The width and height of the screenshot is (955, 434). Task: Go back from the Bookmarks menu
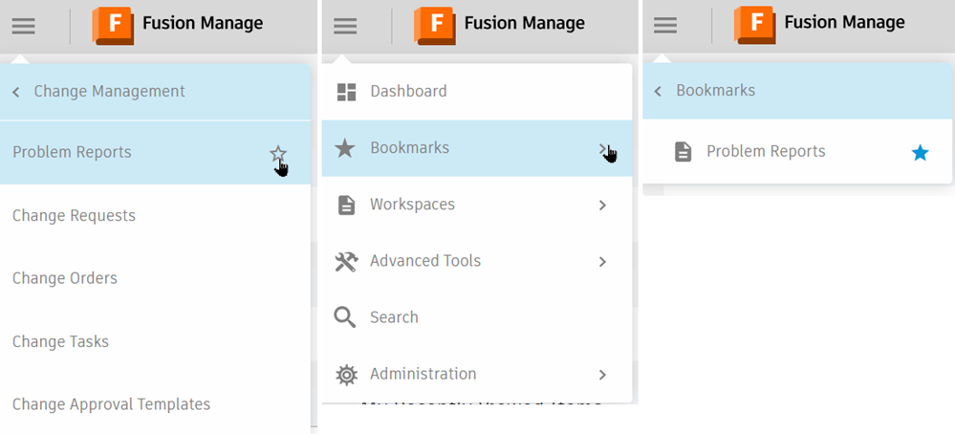(x=658, y=91)
